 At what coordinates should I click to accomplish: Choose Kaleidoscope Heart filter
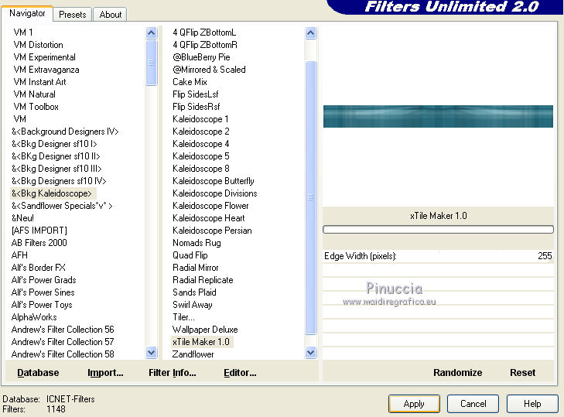click(x=209, y=218)
